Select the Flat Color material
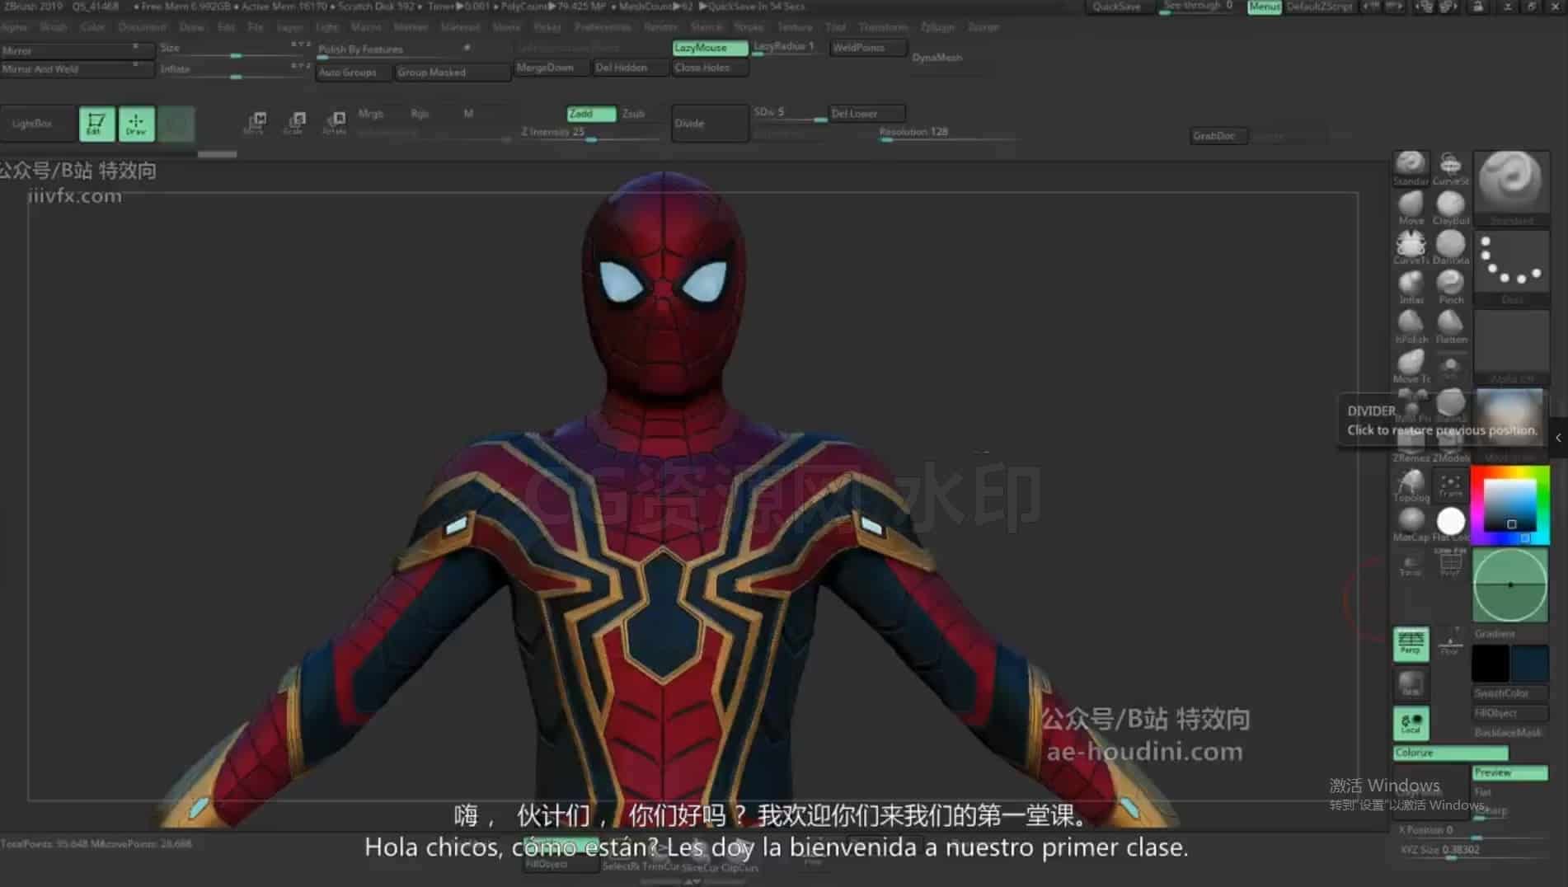The image size is (1568, 887). coord(1450,523)
